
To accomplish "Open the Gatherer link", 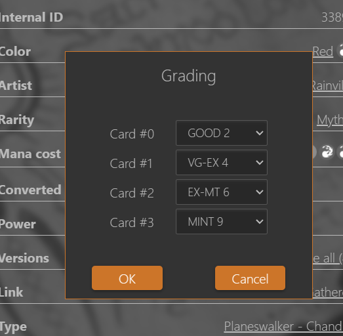I will [328, 293].
